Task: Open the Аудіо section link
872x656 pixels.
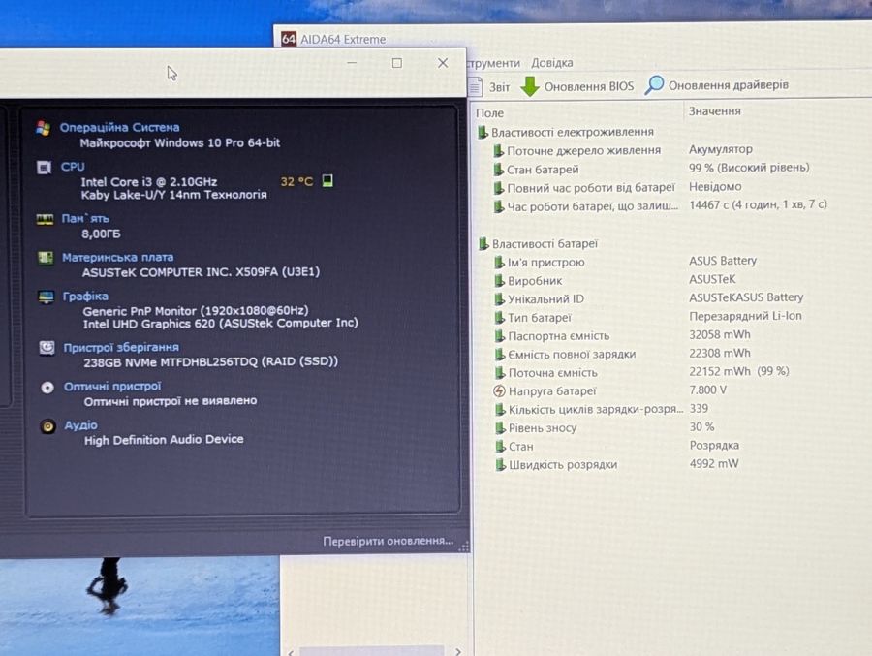Action: coord(80,425)
